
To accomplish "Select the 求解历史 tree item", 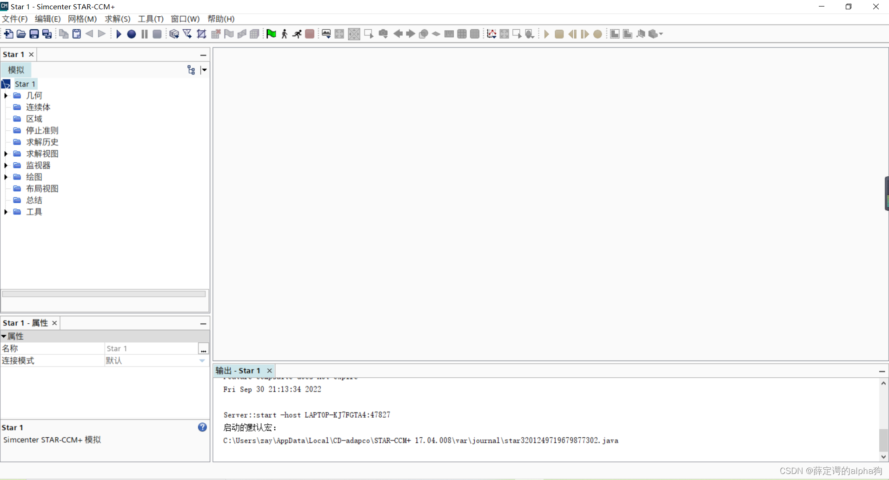I will coord(42,142).
